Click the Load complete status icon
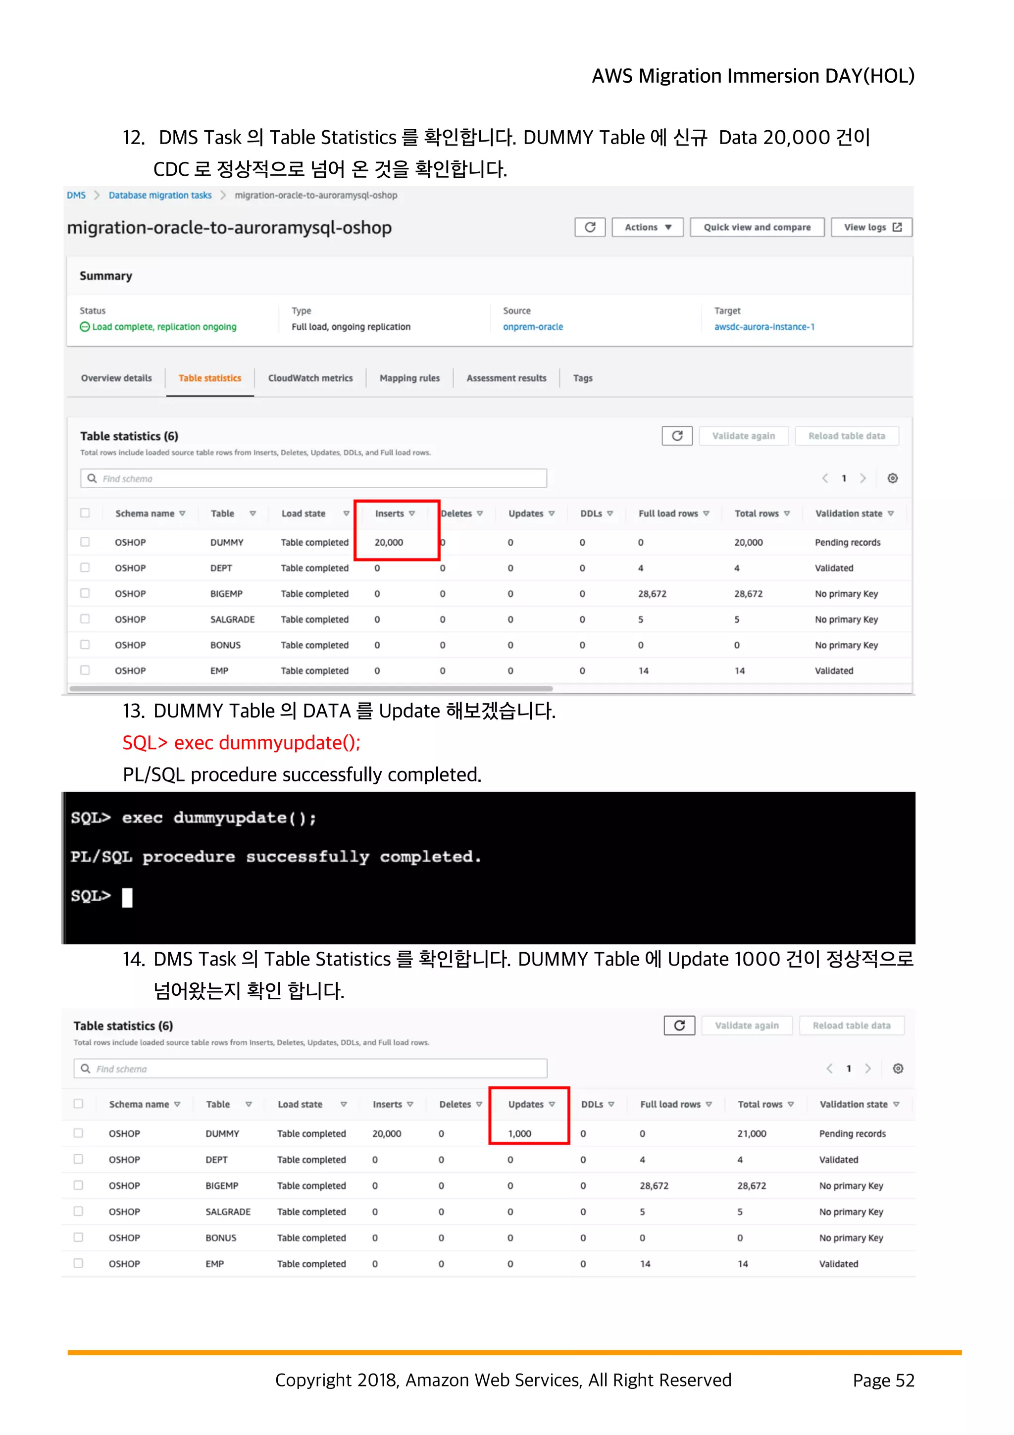This screenshot has height=1435, width=1014. click(84, 327)
